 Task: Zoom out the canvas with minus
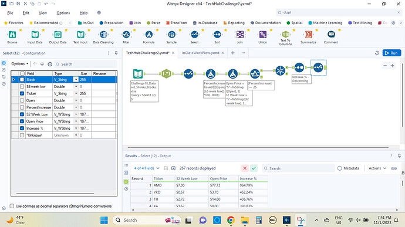(385, 66)
